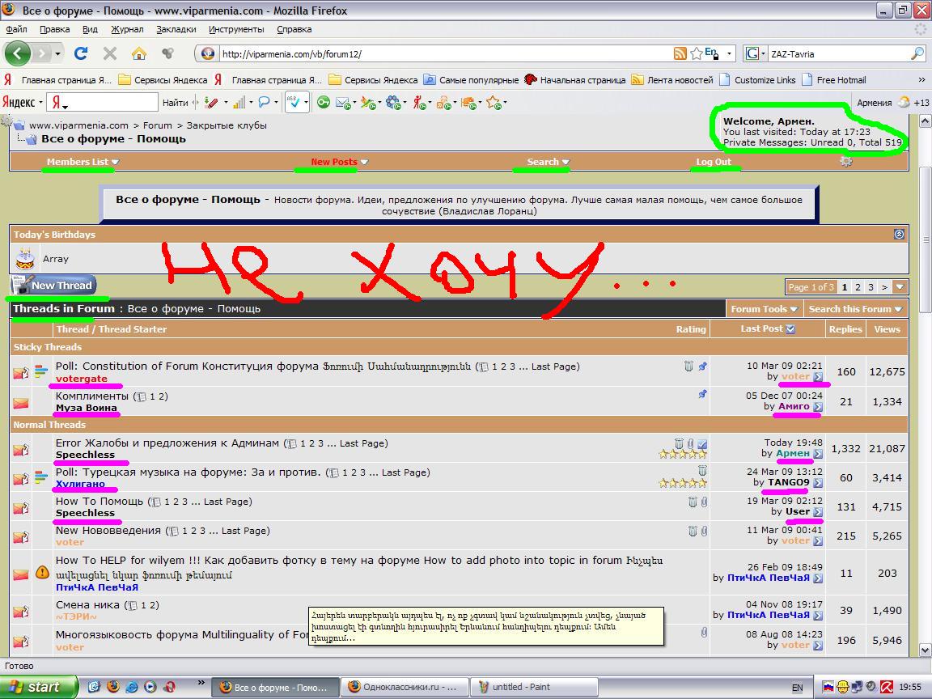Click the Google search box containing ZAZ-Tavria
932x699 pixels.
pos(837,53)
